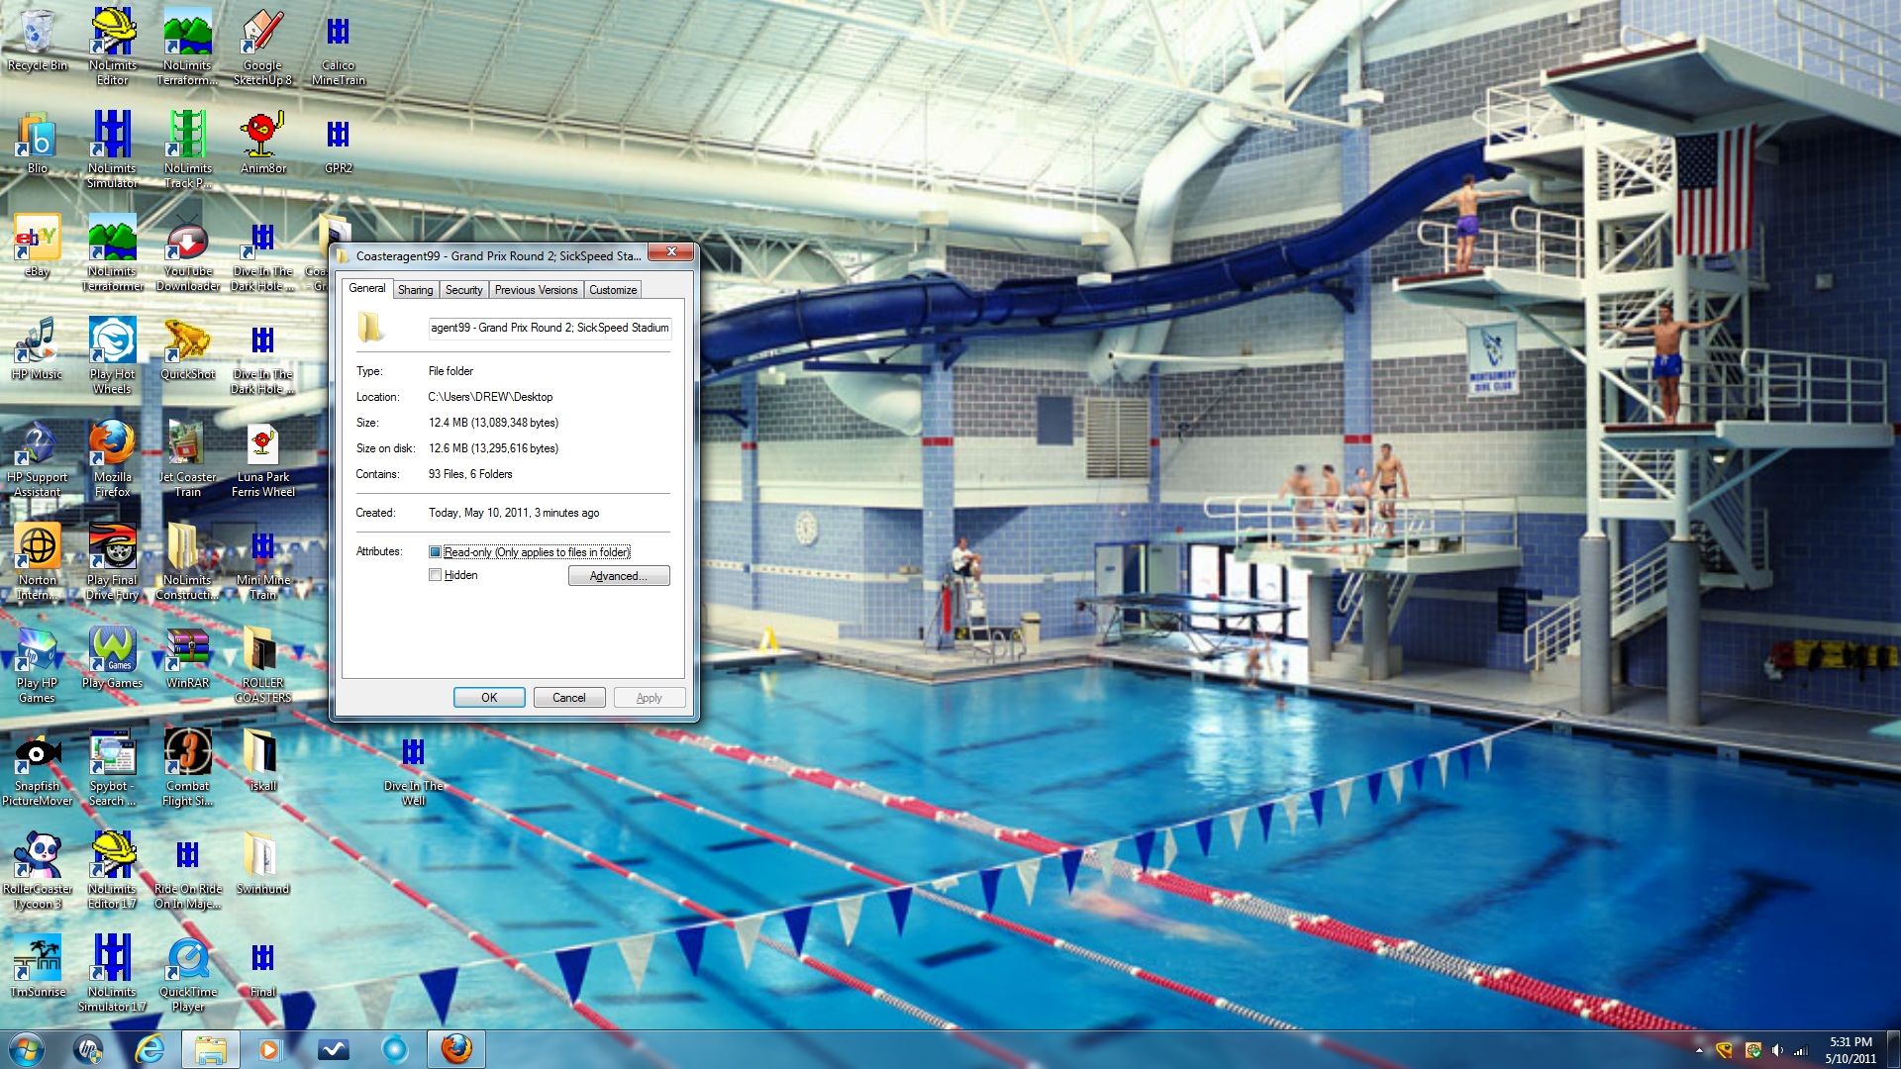Select the NoLimits Track P... shortcut
1901x1069 pixels.
coord(187,148)
